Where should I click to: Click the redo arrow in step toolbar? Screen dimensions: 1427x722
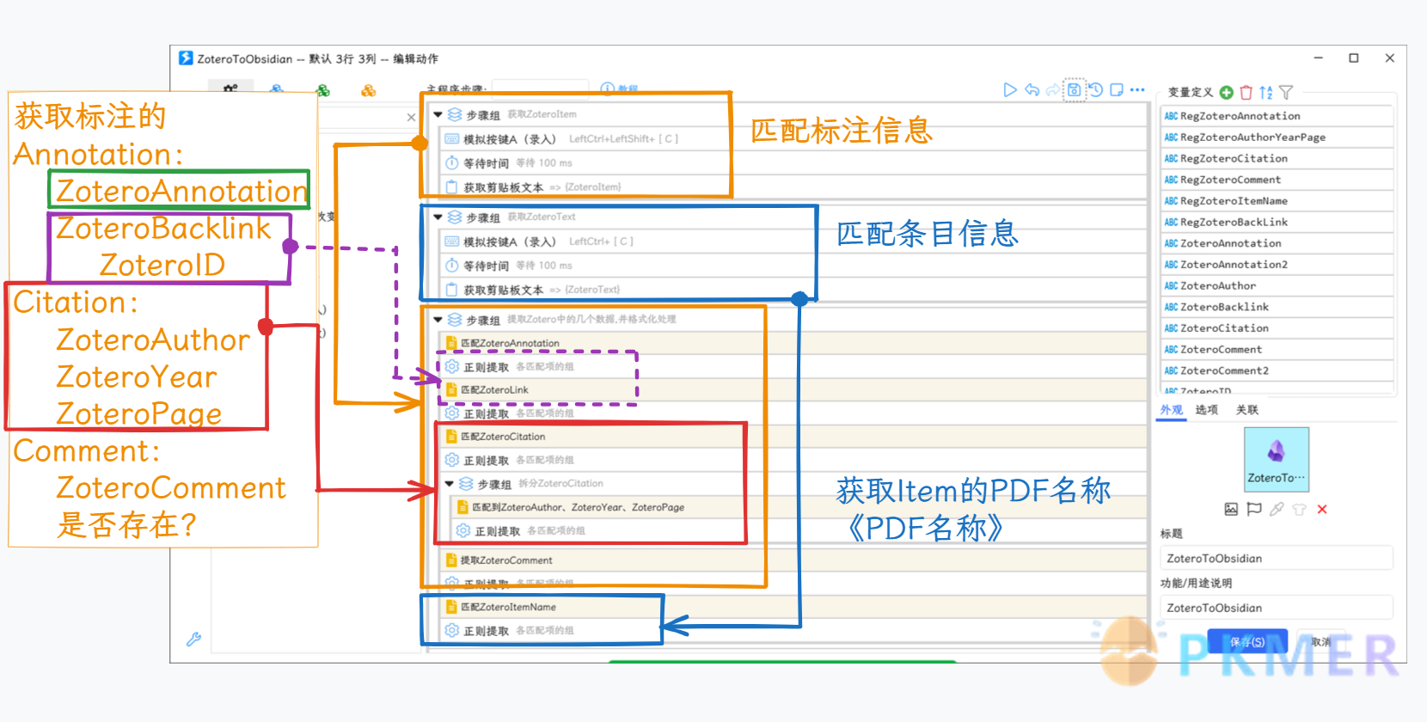tap(1053, 89)
